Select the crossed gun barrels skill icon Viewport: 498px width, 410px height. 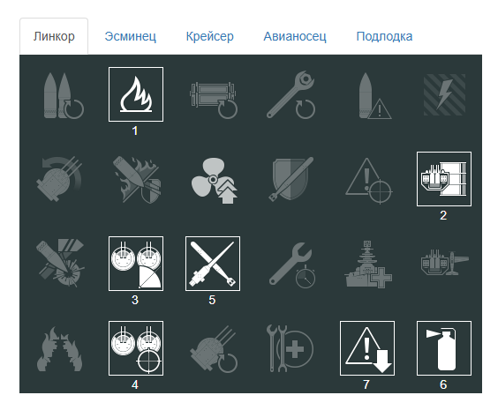[213, 264]
